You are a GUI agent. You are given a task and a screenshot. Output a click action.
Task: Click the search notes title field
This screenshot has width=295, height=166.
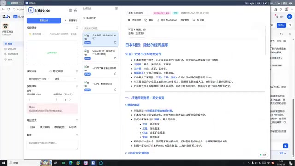(x=100, y=28)
